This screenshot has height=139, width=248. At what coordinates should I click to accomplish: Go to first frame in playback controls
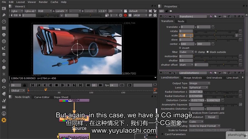32,85
